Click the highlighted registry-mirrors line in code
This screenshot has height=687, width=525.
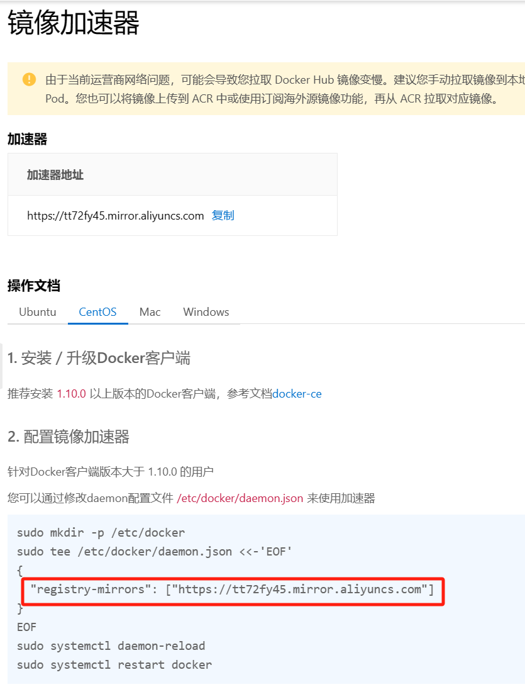click(x=232, y=589)
